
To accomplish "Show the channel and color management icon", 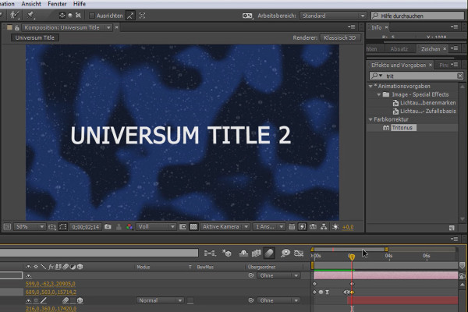I will click(129, 227).
